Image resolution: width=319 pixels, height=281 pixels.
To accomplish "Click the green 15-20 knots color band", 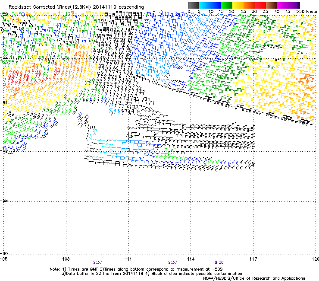I will [226, 5].
